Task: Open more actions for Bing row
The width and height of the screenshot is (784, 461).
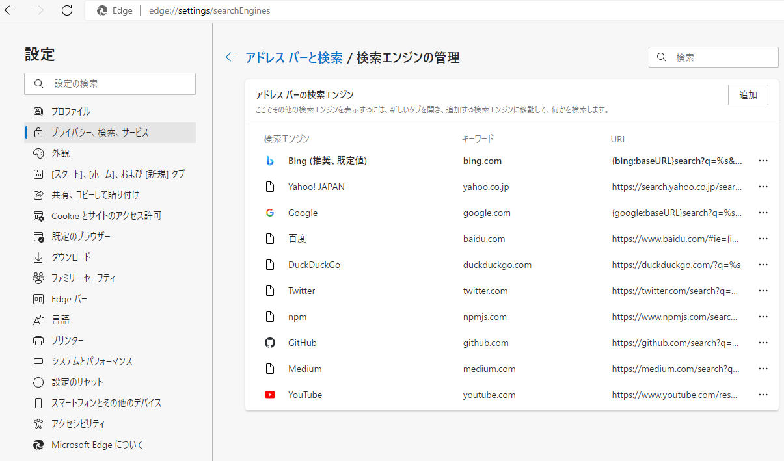Action: [763, 161]
